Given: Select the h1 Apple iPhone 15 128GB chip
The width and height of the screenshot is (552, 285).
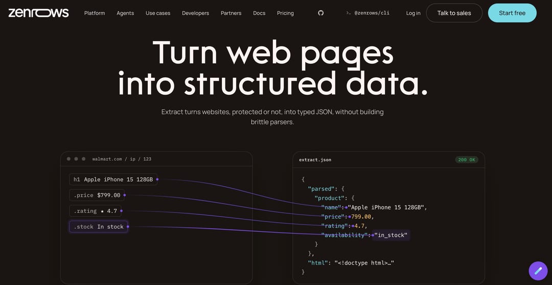Looking at the screenshot, I should tap(113, 179).
